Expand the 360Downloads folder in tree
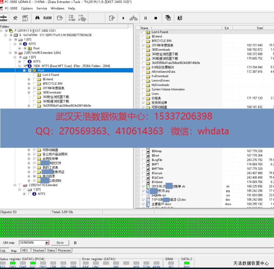Image resolution: width=274 pixels, height=269 pixels. click(29, 93)
